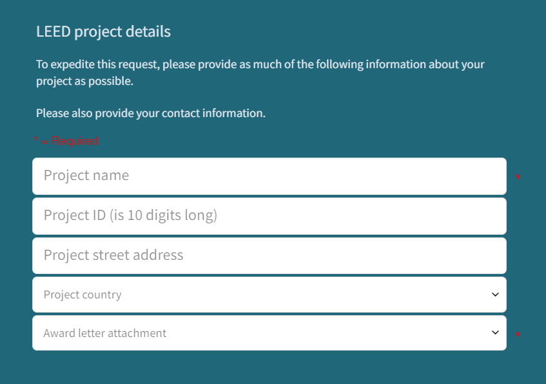Click the red asterisk before Required
Screen dimensions: 546x384
click(36, 140)
